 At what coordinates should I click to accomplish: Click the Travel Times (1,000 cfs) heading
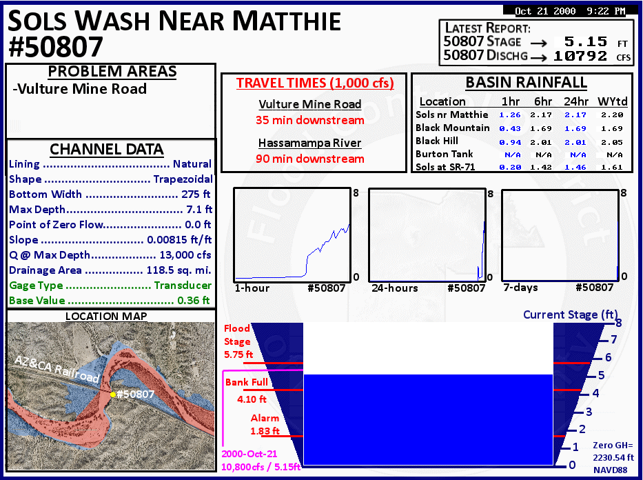click(x=315, y=83)
